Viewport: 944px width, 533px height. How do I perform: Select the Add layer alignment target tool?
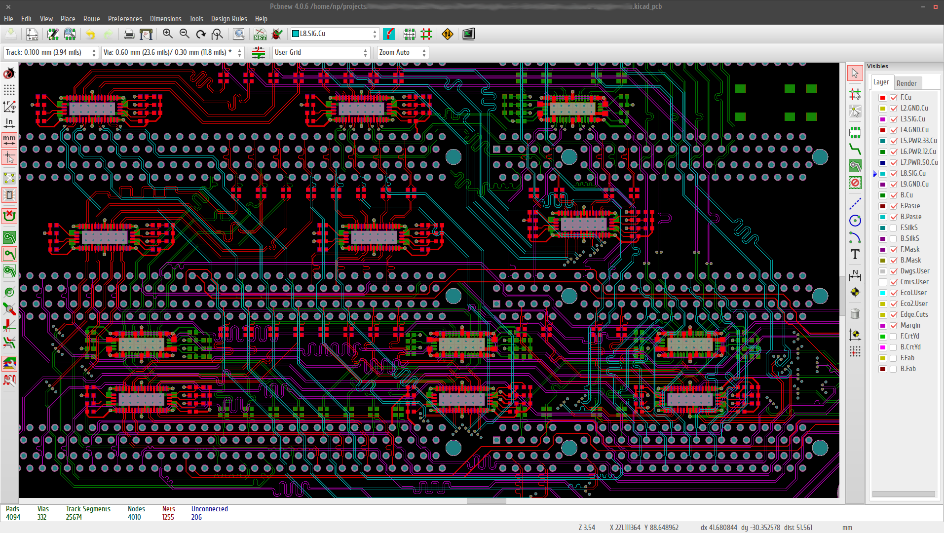855,292
